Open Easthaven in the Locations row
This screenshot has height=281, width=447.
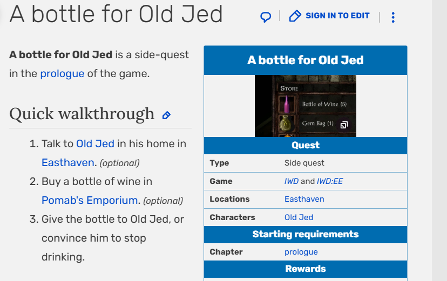point(304,199)
